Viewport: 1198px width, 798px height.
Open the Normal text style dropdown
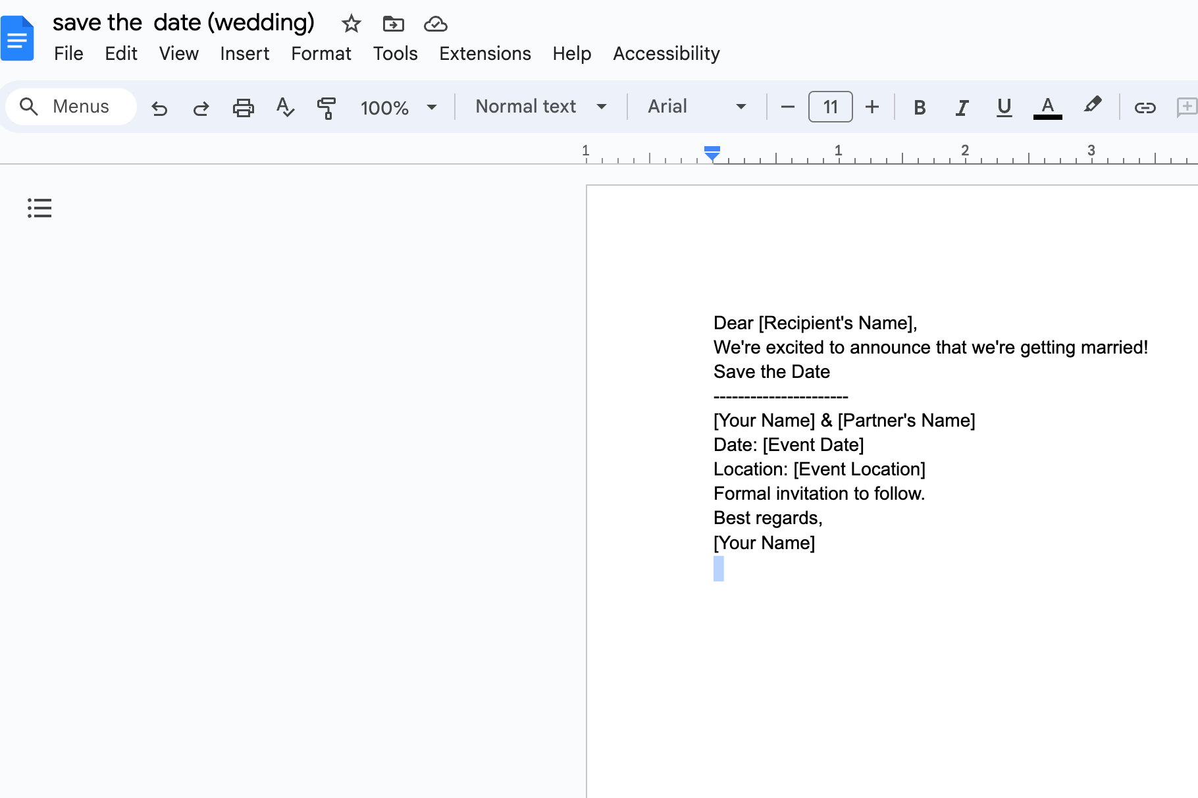(x=540, y=107)
